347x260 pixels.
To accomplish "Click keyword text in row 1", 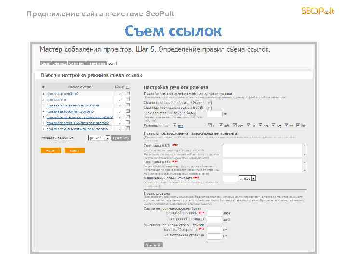I will pyautogui.click(x=62, y=94).
